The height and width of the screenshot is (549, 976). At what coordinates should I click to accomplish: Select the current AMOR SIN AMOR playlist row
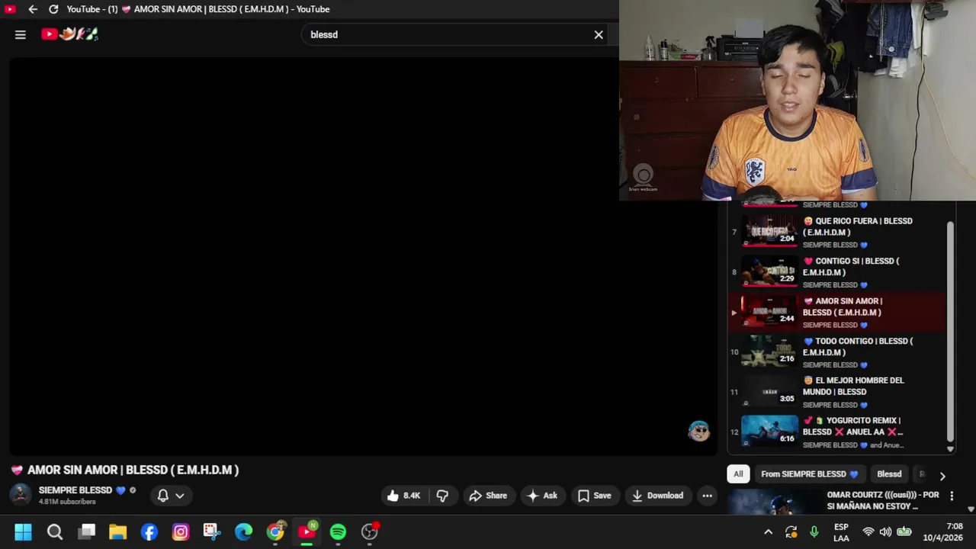click(836, 312)
